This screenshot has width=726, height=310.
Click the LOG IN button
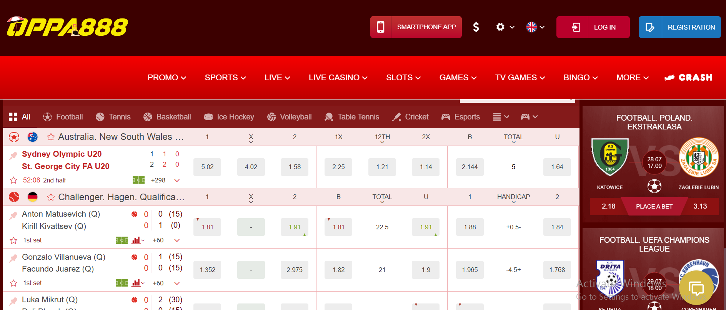click(593, 27)
